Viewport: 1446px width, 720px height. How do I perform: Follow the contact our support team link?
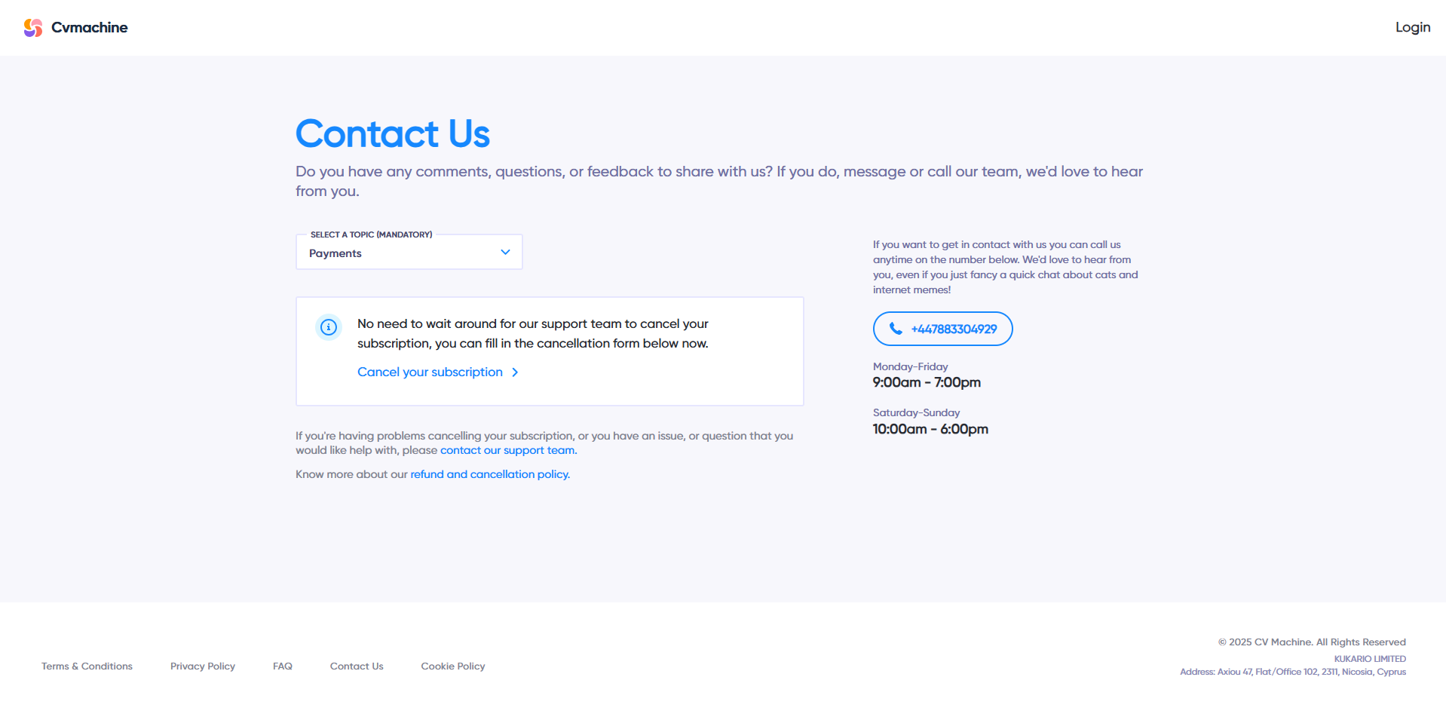[509, 450]
